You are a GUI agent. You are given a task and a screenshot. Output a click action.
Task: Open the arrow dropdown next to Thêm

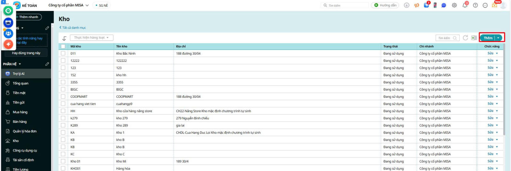(x=498, y=38)
